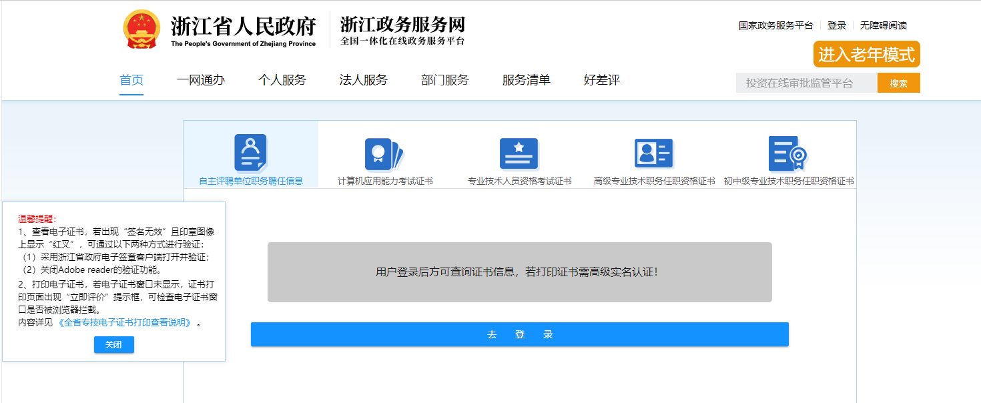Click the 初中级专业技术职务任职资格证书 badge icon
The width and height of the screenshot is (981, 403).
pos(787,154)
